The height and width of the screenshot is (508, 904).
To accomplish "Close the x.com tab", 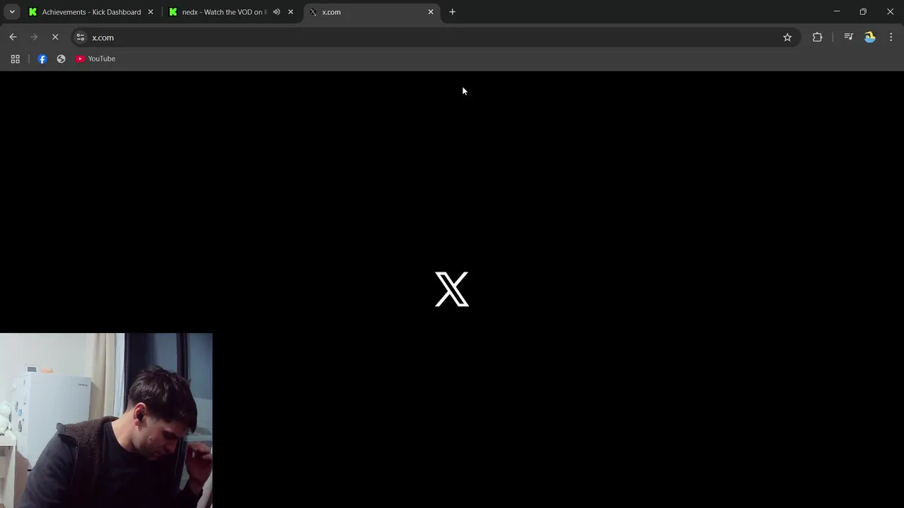I will point(431,12).
